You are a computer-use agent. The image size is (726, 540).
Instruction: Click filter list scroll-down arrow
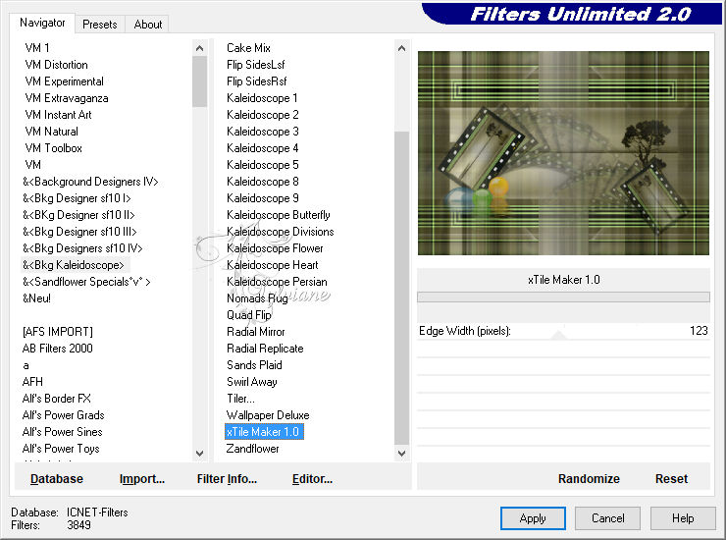401,454
